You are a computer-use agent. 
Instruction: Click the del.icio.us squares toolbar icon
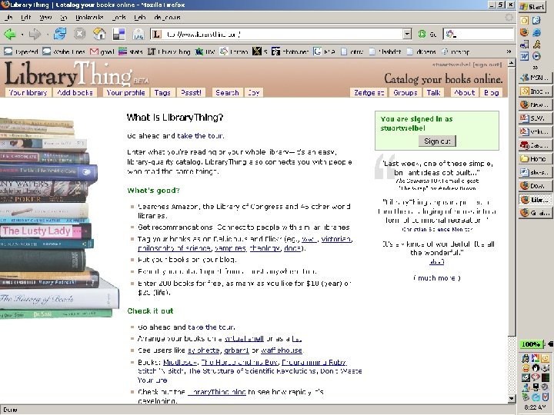(118, 35)
